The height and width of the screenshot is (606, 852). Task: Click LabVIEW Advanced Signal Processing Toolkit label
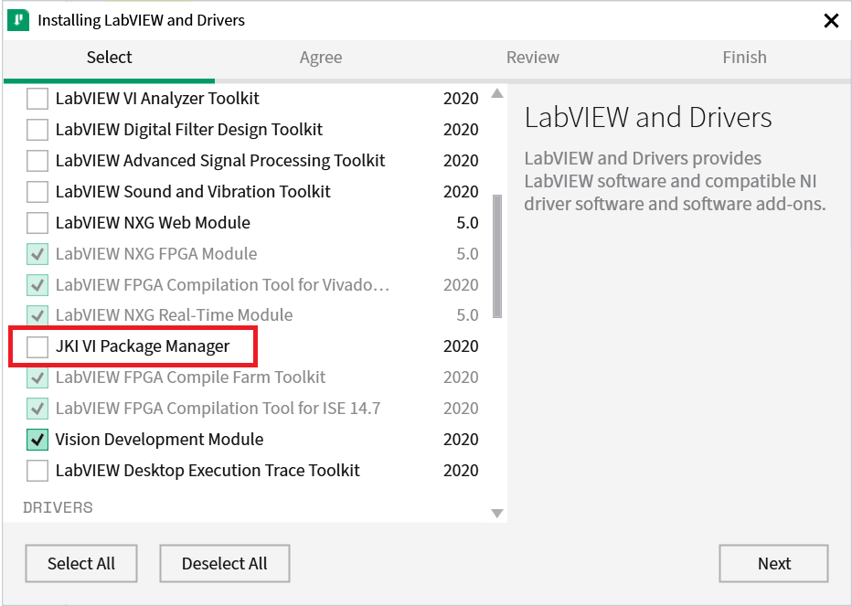coord(220,160)
